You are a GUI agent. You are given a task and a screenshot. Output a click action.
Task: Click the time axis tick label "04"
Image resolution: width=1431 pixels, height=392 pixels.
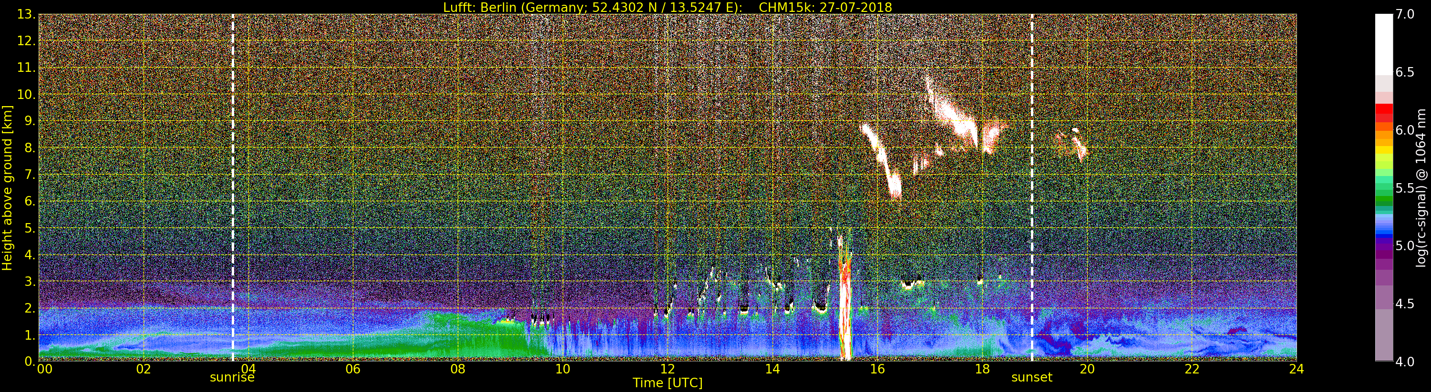[248, 369]
